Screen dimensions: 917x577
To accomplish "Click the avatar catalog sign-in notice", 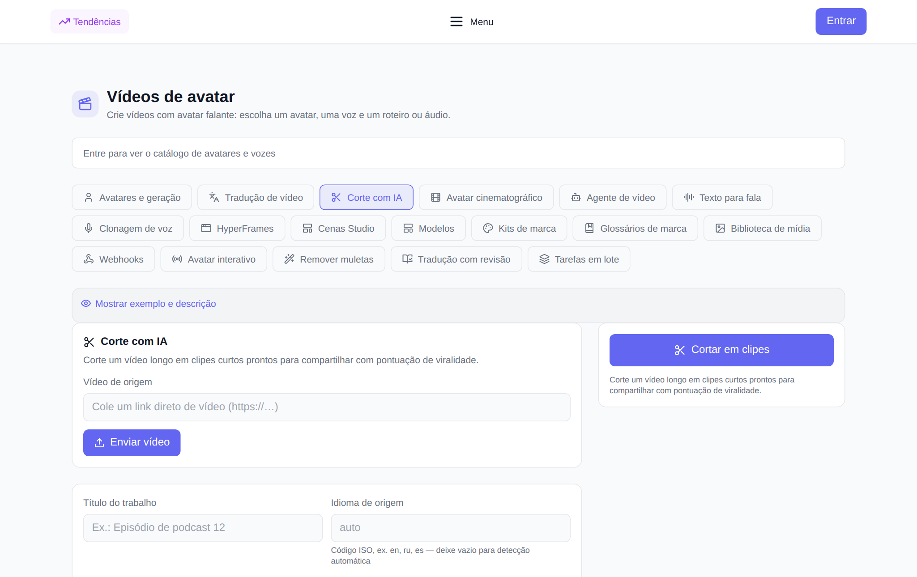I will [458, 153].
